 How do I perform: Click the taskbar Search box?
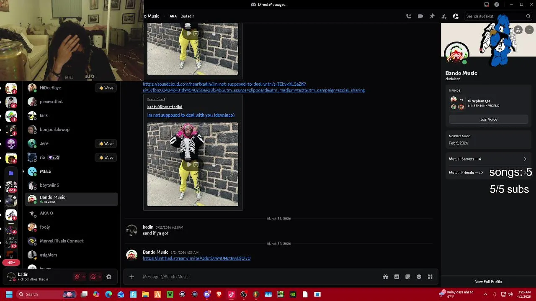[x=46, y=294]
